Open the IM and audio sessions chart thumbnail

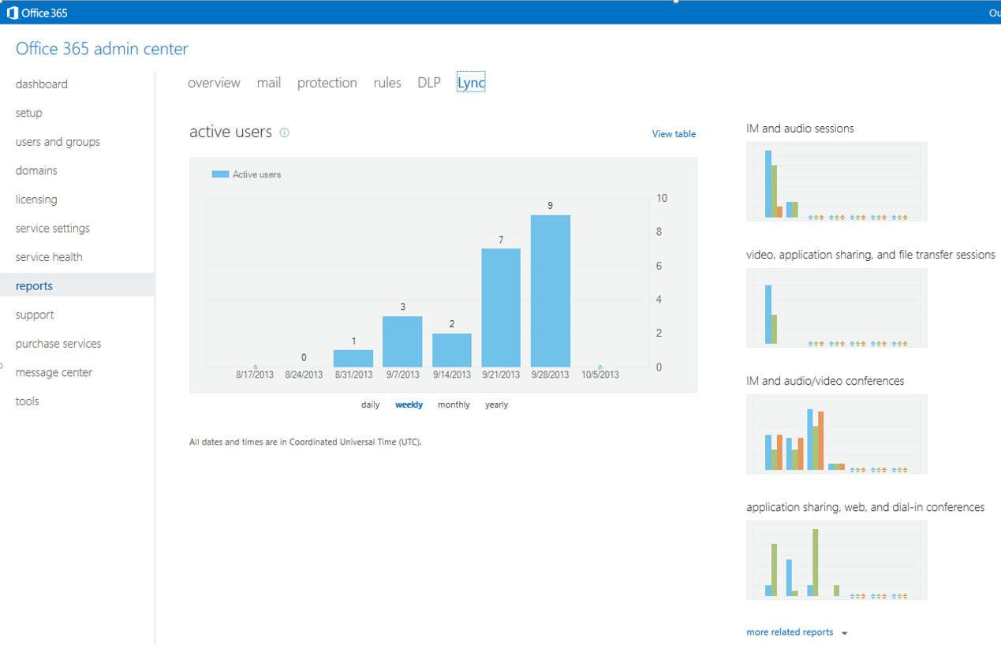coord(836,181)
